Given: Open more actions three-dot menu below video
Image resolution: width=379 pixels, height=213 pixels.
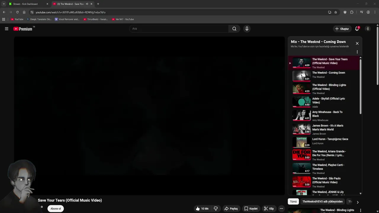Looking at the screenshot, I should 281,209.
